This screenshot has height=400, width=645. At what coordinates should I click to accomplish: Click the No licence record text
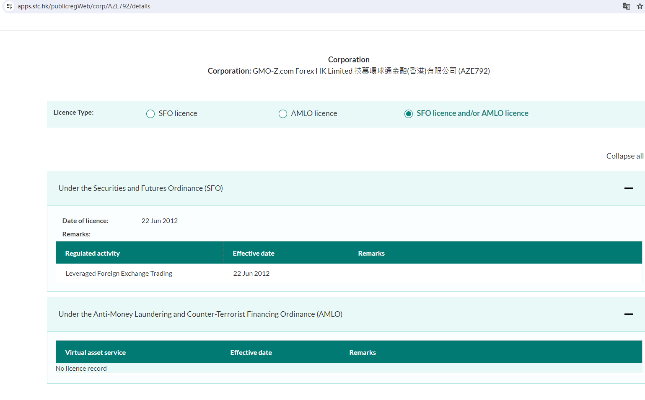[81, 369]
